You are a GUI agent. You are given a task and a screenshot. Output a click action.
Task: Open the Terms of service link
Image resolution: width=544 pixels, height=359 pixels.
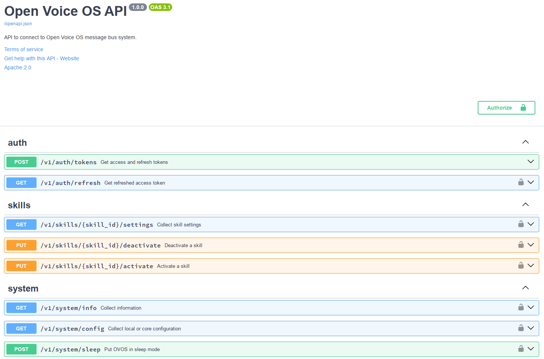click(x=24, y=49)
